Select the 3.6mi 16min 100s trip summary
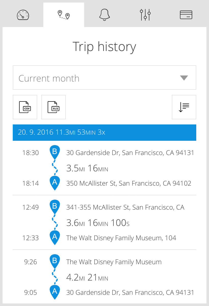The width and height of the screenshot is (209, 306). [98, 223]
